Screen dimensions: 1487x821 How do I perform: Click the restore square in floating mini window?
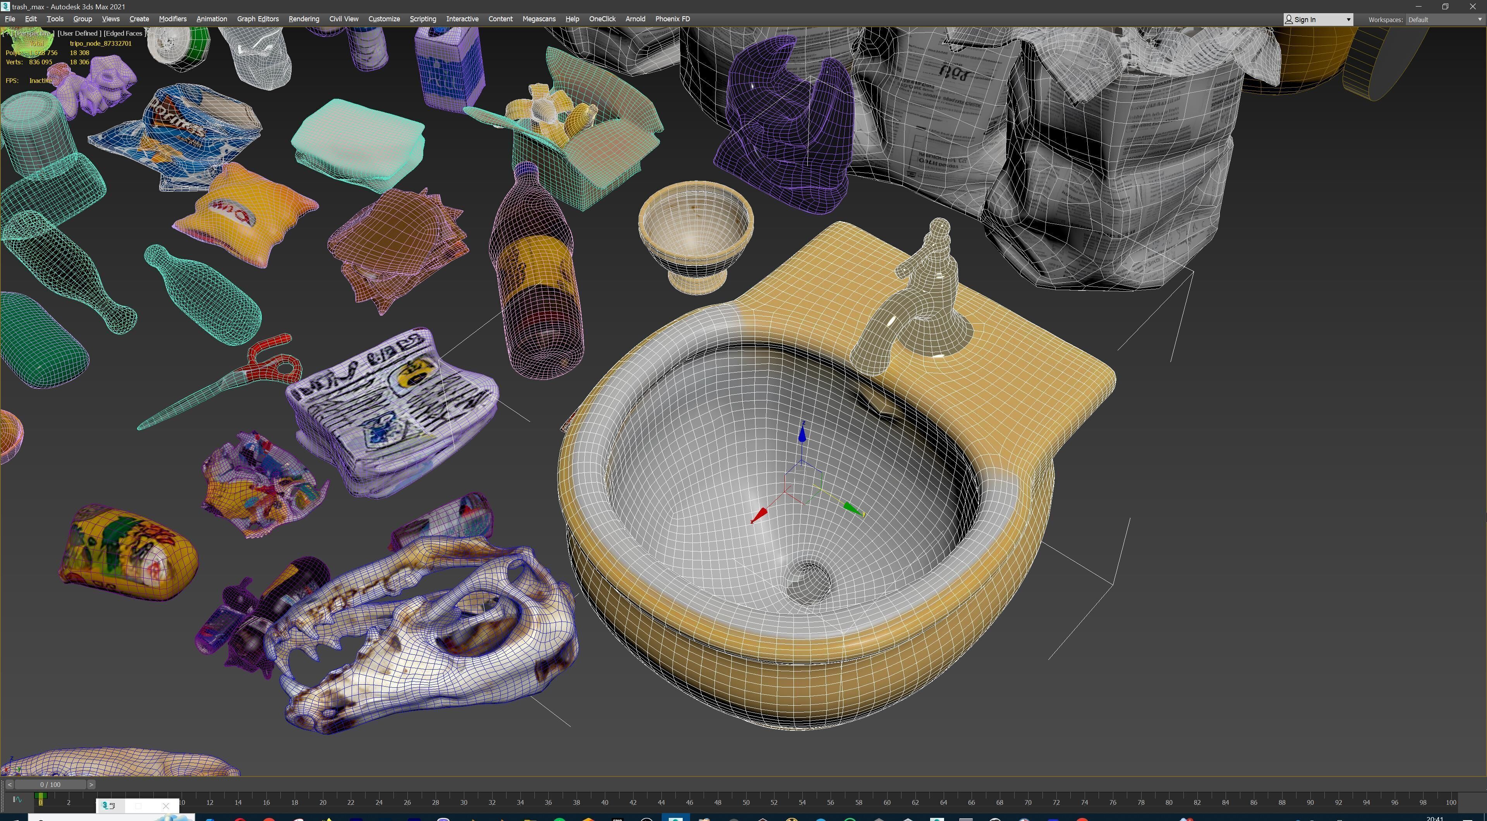tap(138, 806)
